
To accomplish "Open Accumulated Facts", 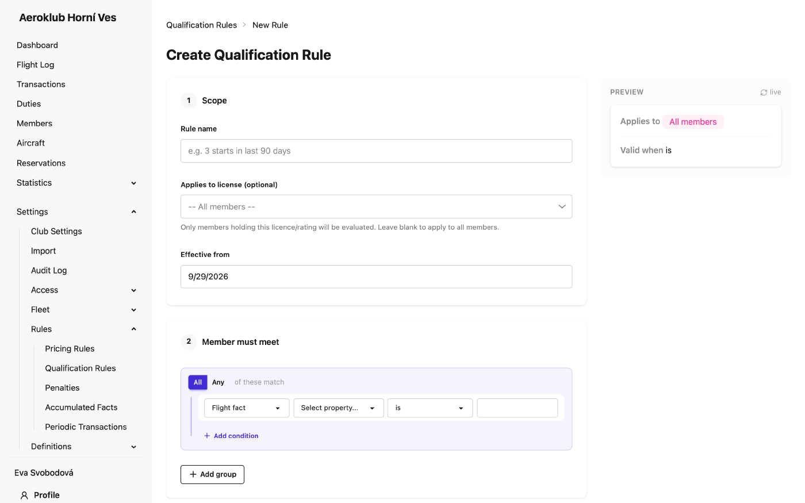I will point(82,408).
